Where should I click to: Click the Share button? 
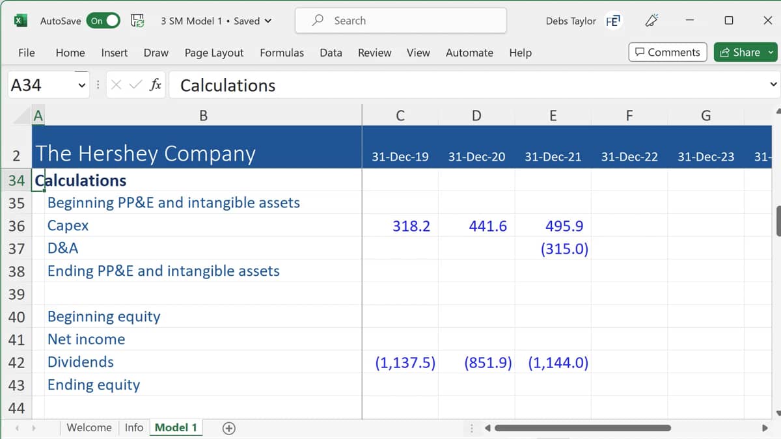[x=747, y=53]
